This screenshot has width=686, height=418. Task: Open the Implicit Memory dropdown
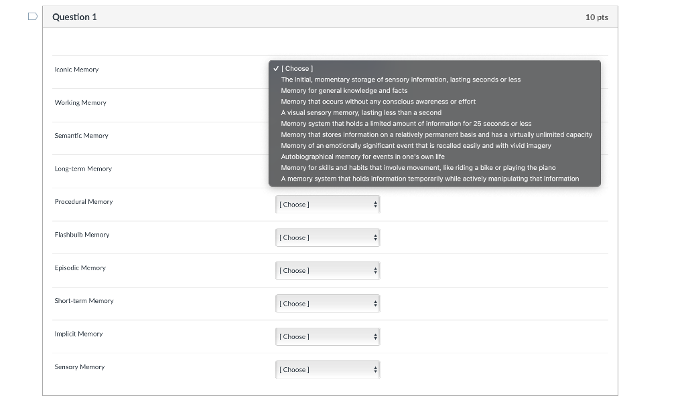(328, 336)
